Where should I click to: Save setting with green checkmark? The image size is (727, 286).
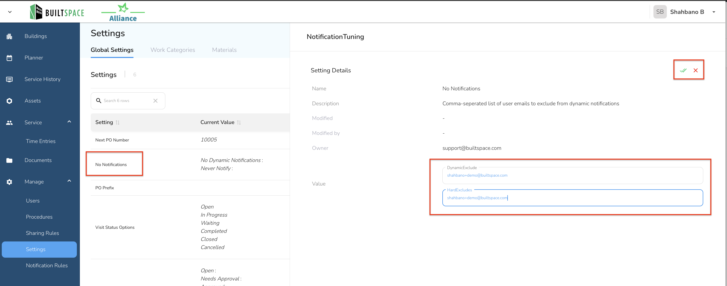click(683, 70)
